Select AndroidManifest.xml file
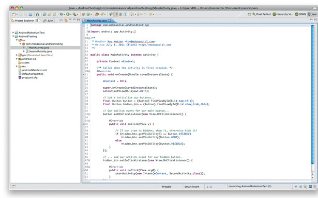Screen dimensions: 318x198 tap(33, 70)
